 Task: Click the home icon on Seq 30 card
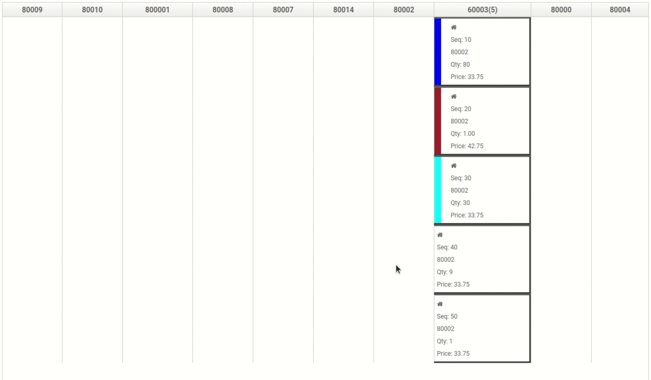pyautogui.click(x=454, y=166)
